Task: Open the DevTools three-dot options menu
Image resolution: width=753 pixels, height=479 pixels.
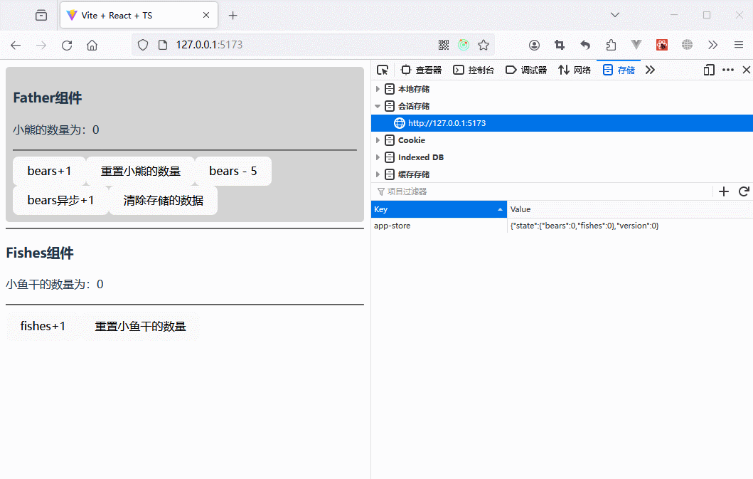Action: point(727,70)
